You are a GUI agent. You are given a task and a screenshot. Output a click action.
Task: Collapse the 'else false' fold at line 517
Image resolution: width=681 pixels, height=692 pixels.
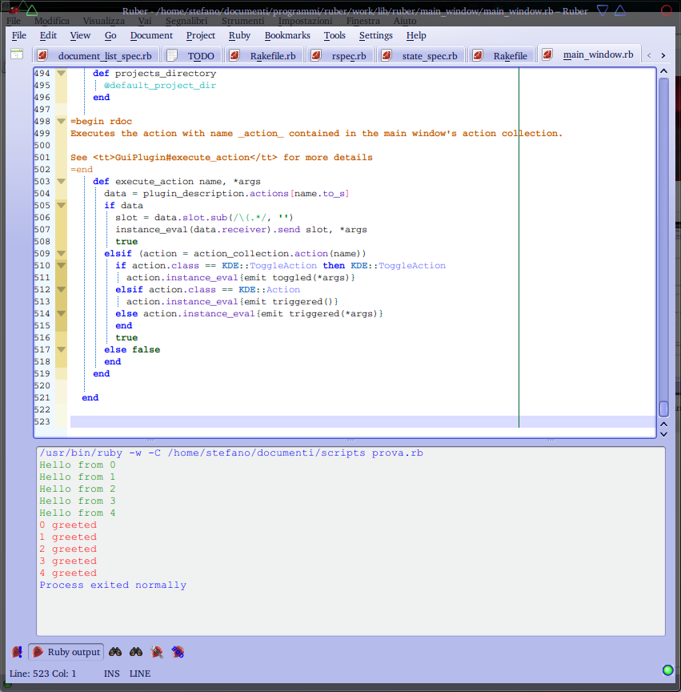[62, 349]
